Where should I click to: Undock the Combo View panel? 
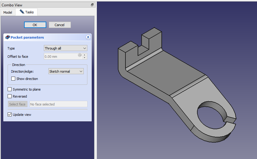click(92, 5)
